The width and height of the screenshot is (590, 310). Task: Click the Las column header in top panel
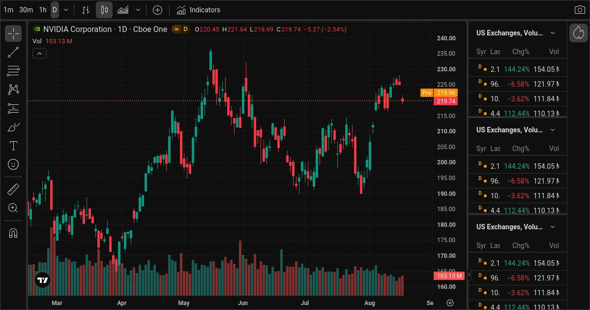(495, 52)
